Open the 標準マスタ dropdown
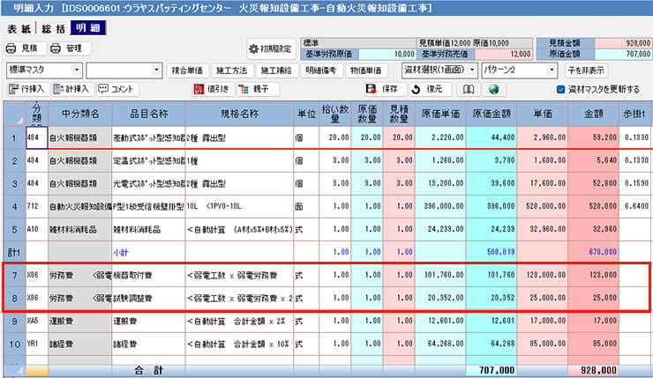Screen dimensions: 653x378 [44, 69]
